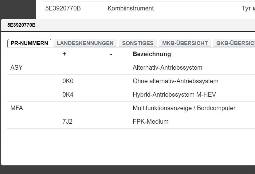Click the 0K4 PR code
Screen dimensions: 255x174
[x=68, y=95]
